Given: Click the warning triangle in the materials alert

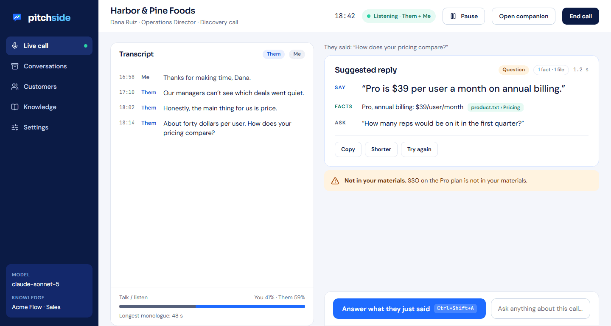Looking at the screenshot, I should coord(335,181).
